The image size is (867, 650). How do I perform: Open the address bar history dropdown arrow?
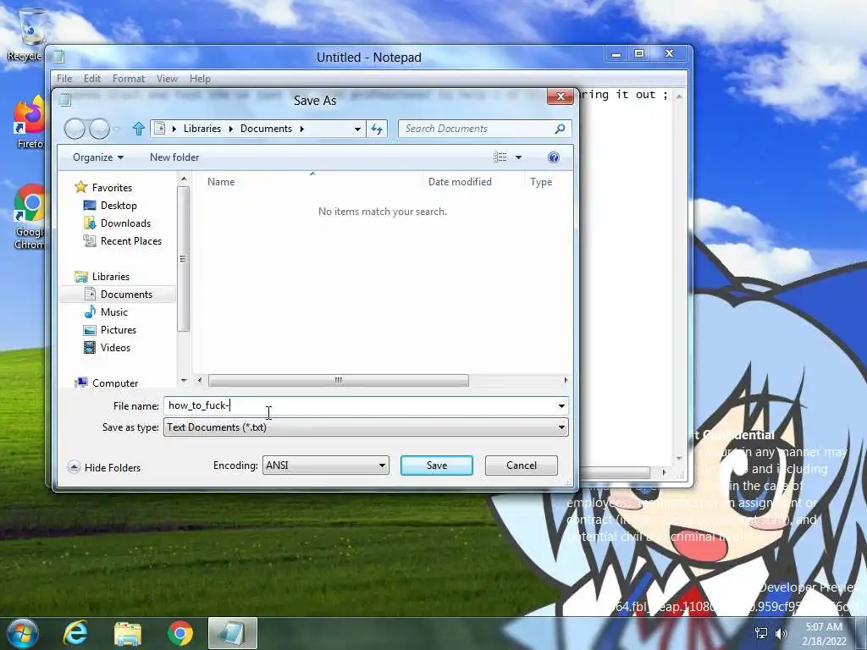coord(358,129)
